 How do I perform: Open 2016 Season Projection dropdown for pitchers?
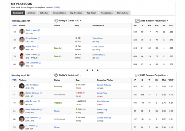point(154,75)
